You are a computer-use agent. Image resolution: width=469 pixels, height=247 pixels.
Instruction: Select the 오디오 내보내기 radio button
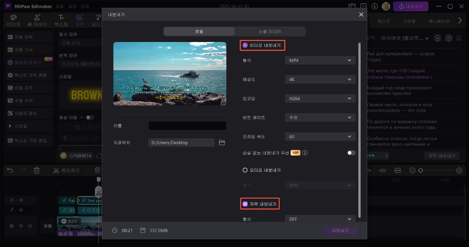tap(245, 170)
